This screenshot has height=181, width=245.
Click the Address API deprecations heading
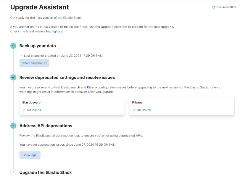point(46,126)
